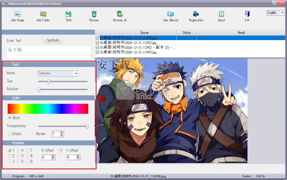Click the Exit door icon
287x180 pixels.
click(247, 14)
